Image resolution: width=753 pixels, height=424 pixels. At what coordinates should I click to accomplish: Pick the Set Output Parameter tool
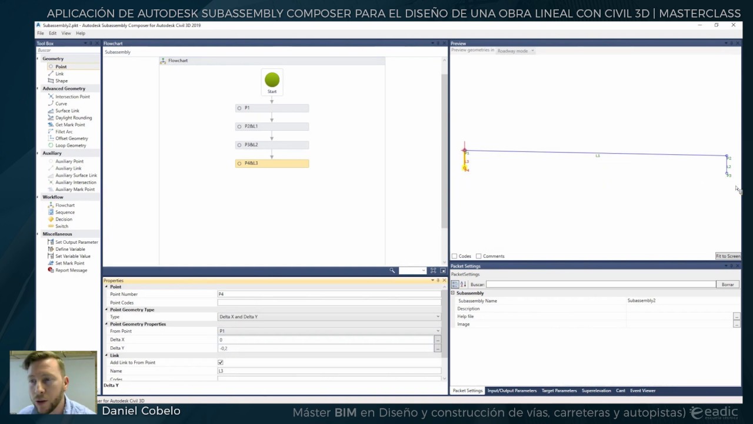tap(76, 242)
